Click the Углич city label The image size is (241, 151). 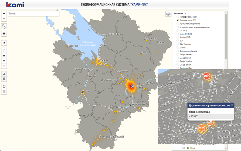point(86,91)
